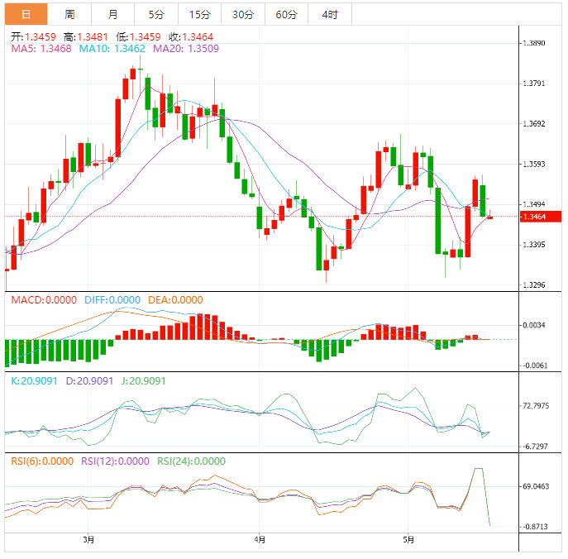
Task: Select the 15分 timeframe tab
Action: click(199, 15)
